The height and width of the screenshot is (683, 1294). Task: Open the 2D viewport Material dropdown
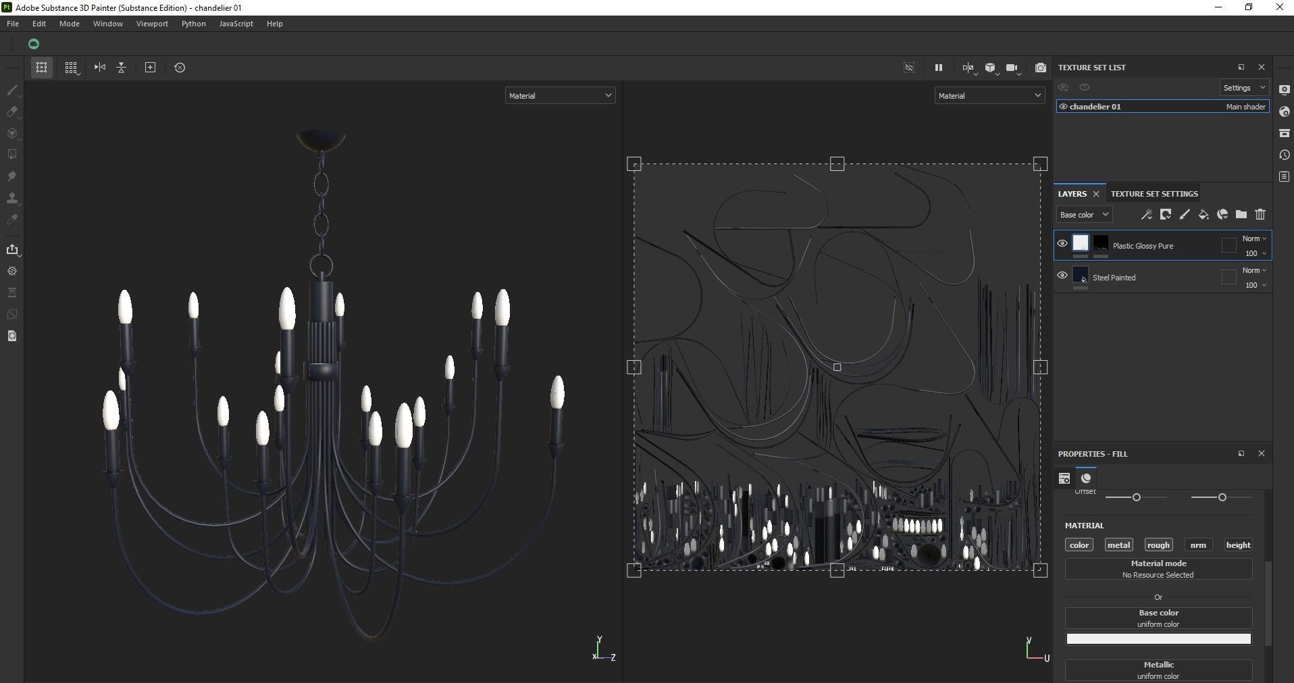point(989,96)
